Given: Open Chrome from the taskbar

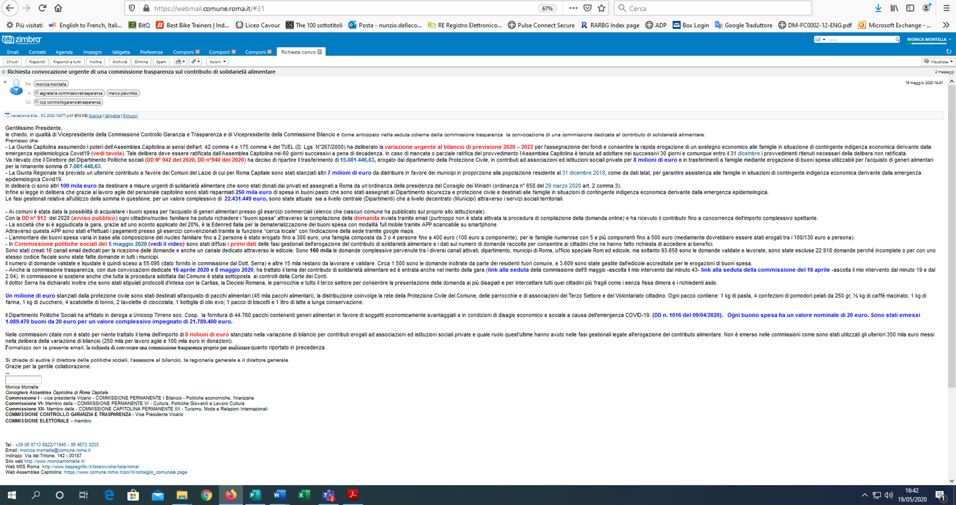Looking at the screenshot, I should pos(206,495).
